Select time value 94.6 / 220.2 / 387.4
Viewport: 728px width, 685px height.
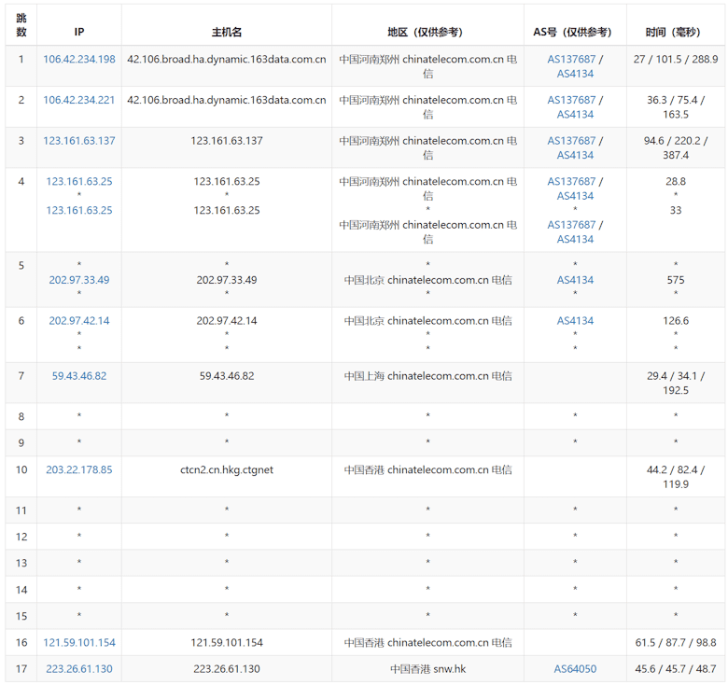(x=676, y=148)
